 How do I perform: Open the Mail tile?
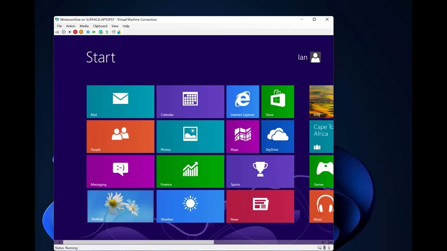pos(120,101)
